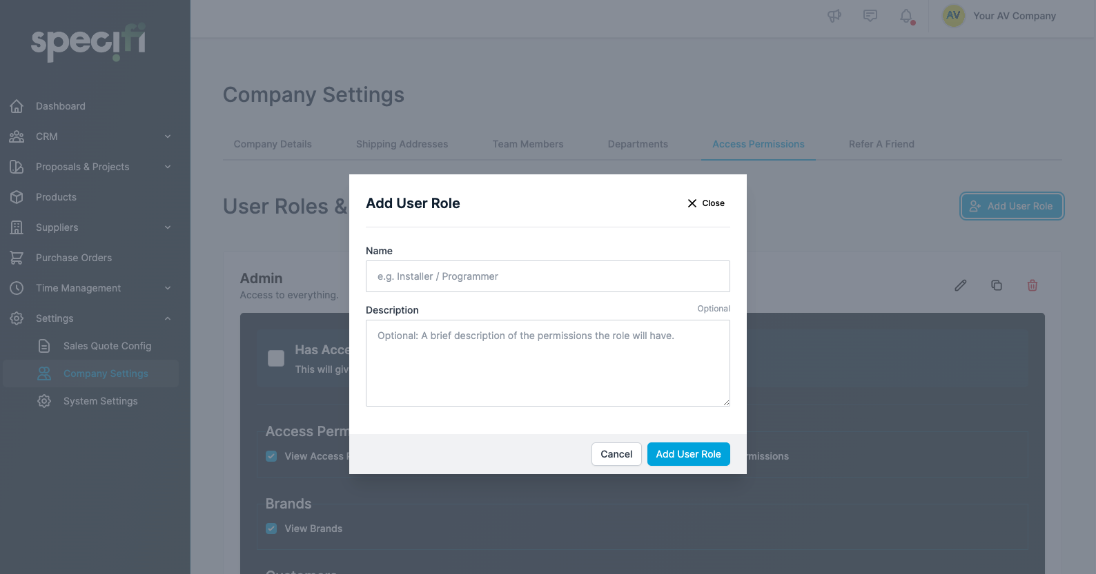Open Dashboard from sidebar
The width and height of the screenshot is (1096, 574).
[61, 106]
